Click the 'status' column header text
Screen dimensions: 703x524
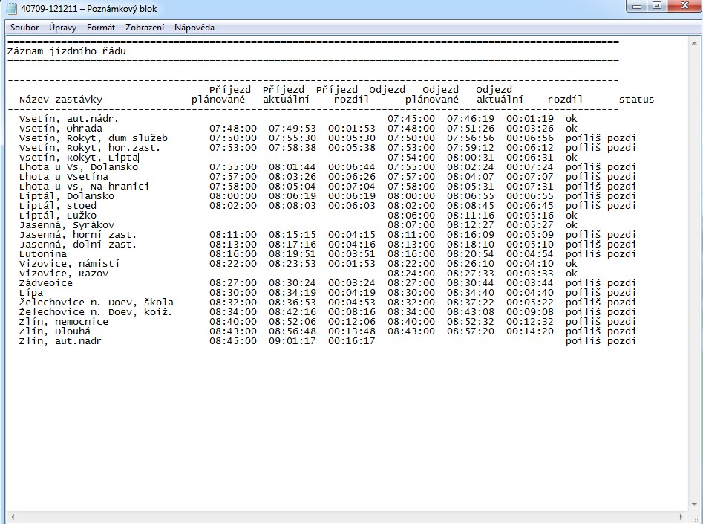(636, 100)
